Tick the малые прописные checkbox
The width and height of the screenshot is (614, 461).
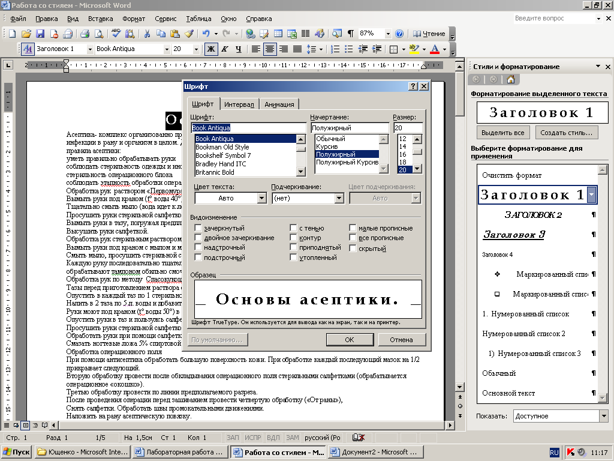pos(353,227)
